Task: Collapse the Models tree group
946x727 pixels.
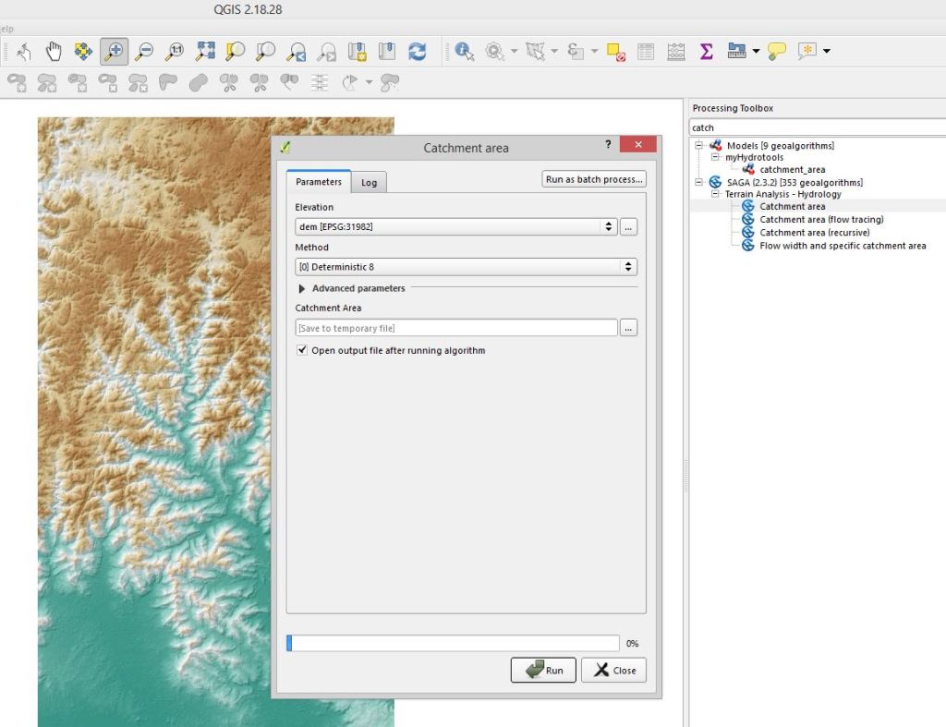Action: click(x=699, y=146)
